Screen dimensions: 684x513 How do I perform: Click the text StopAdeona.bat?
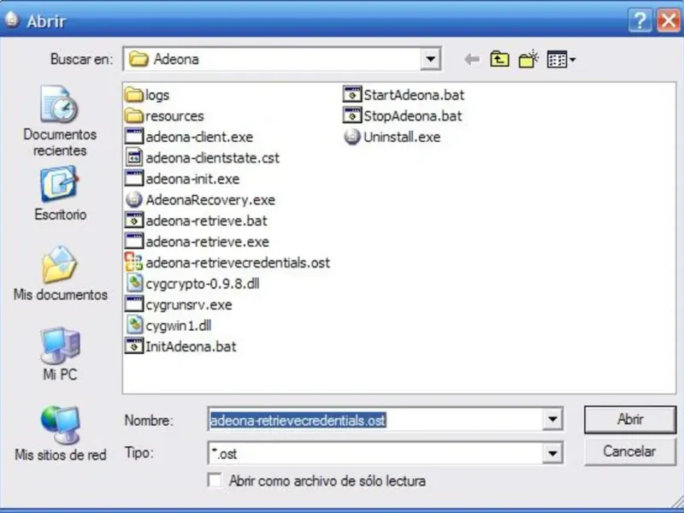413,116
